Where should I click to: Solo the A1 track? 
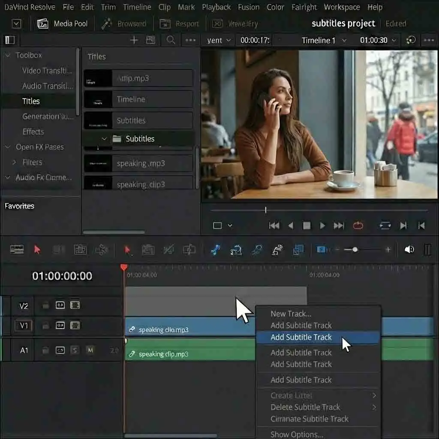[x=75, y=350]
